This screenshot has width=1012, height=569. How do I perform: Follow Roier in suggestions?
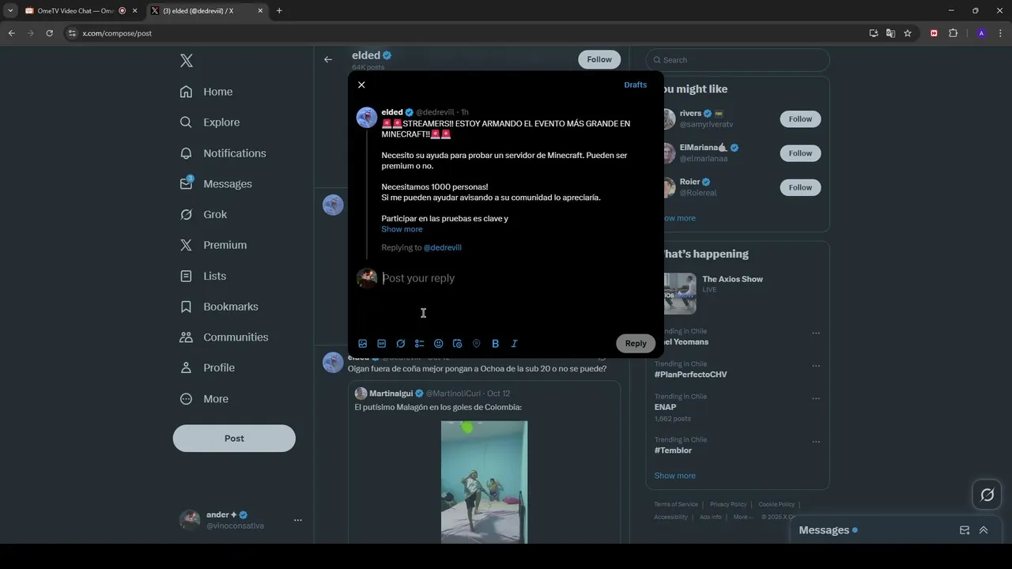[x=800, y=187]
